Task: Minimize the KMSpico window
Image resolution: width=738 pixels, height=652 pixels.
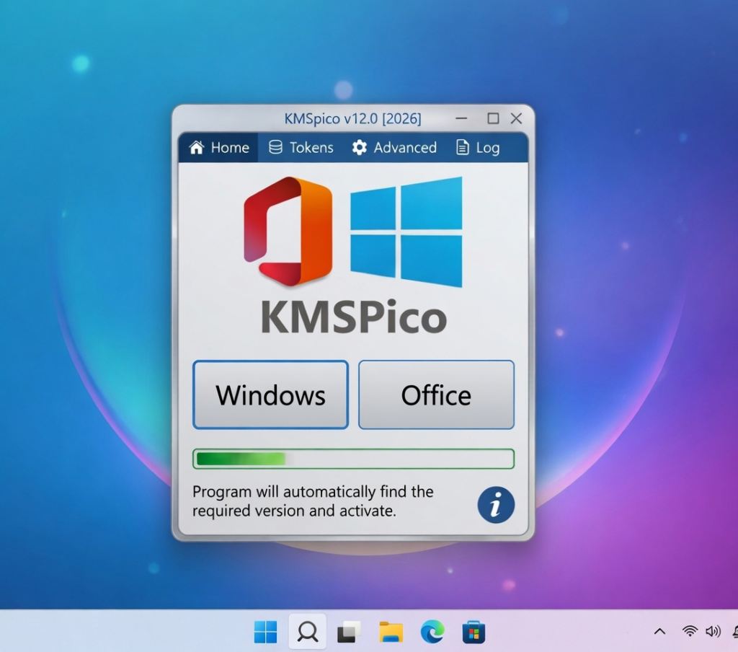Action: point(461,118)
